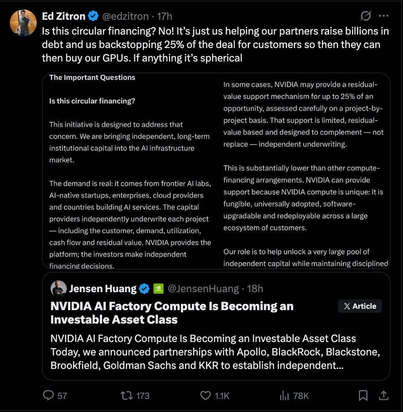Click Jensen Huang's avatar in quoted post
Screen dimensions: 403x412
tap(59, 288)
